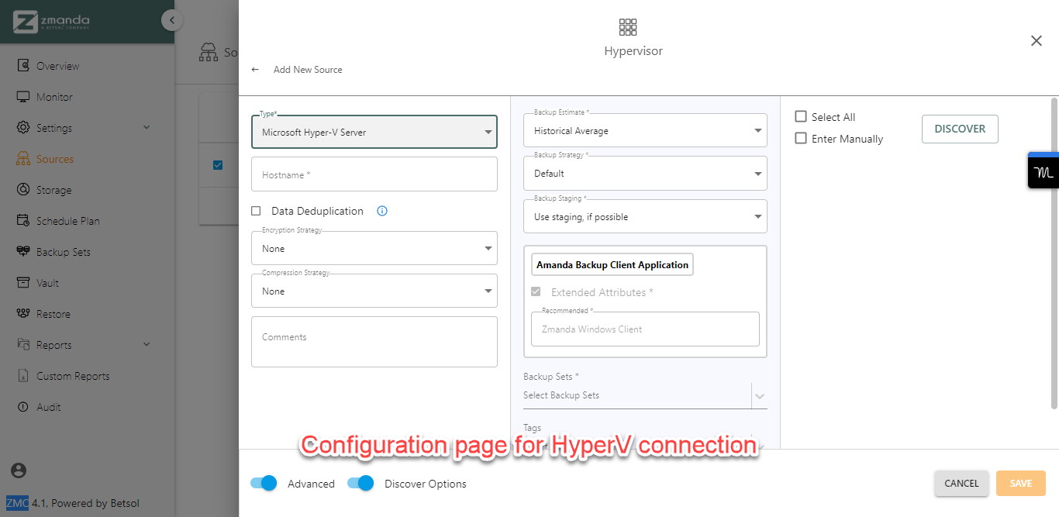The height and width of the screenshot is (517, 1059).
Task: Click the Hypervisor grid icon
Action: (628, 27)
